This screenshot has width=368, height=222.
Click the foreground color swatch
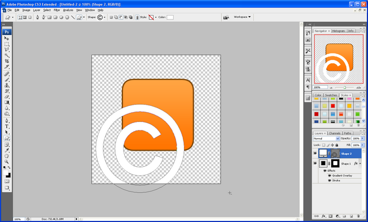6,173
